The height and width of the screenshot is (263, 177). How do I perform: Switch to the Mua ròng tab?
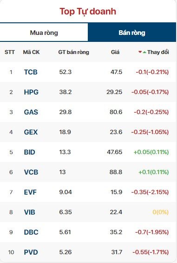tap(44, 33)
